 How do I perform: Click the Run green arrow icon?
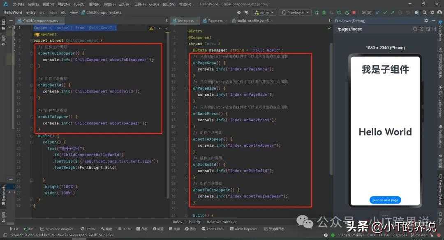pos(316,12)
